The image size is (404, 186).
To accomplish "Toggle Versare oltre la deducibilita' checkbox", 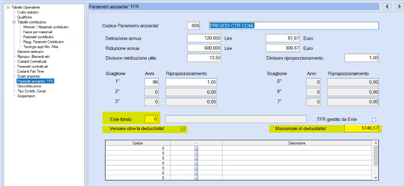I will pyautogui.click(x=183, y=128).
